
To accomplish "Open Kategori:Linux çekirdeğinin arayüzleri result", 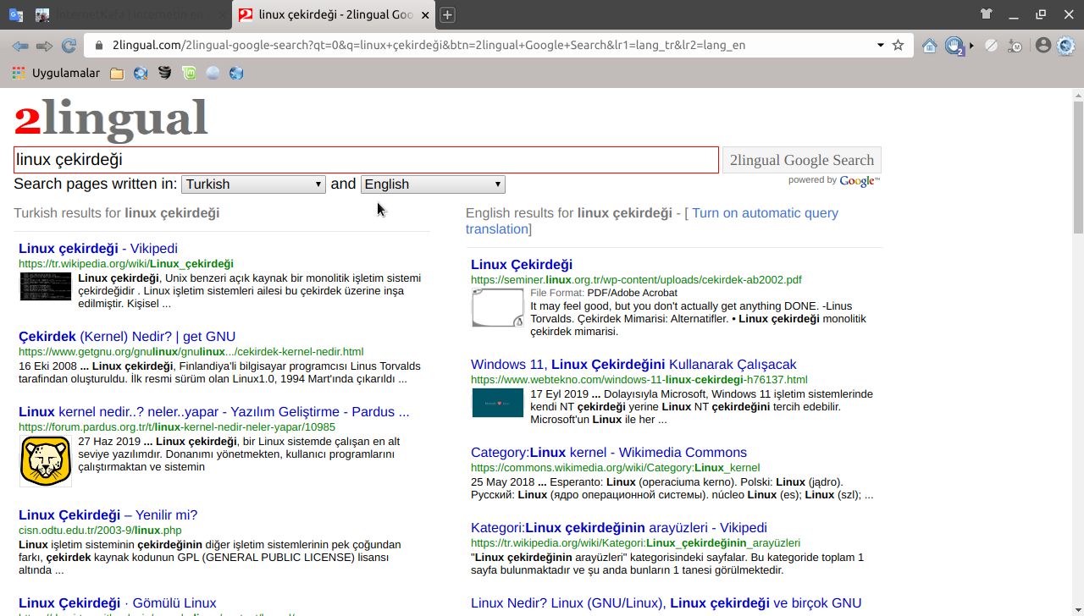I will [619, 527].
